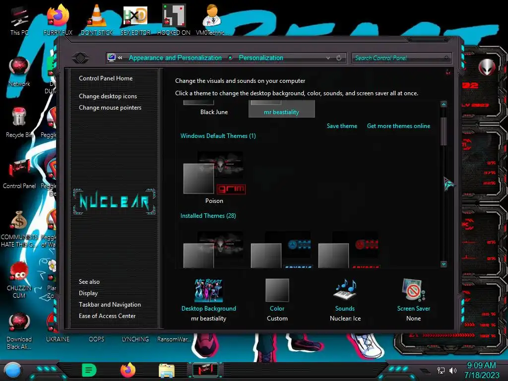Launch Firefox from the taskbar

click(x=128, y=370)
